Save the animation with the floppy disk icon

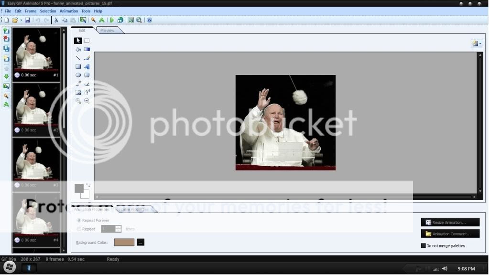pos(27,20)
